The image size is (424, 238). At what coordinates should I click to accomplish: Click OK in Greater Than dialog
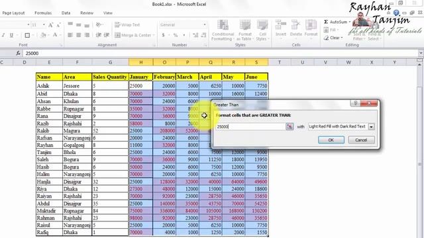point(331,140)
